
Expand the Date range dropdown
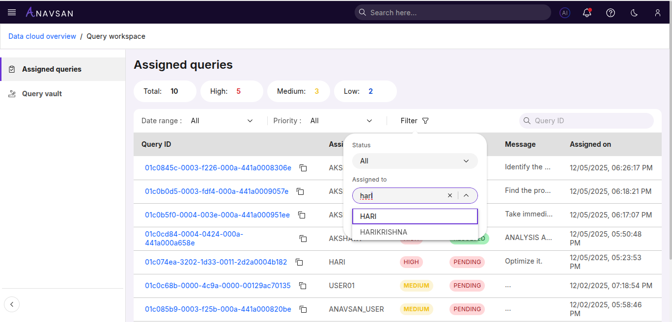tap(222, 121)
